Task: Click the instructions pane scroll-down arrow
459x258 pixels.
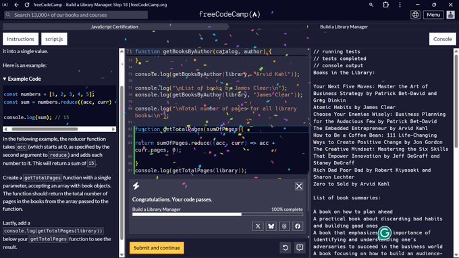Action: (122, 255)
